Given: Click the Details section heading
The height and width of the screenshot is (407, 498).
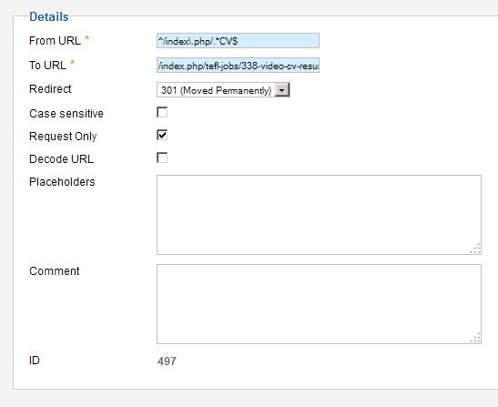Looking at the screenshot, I should tap(49, 16).
